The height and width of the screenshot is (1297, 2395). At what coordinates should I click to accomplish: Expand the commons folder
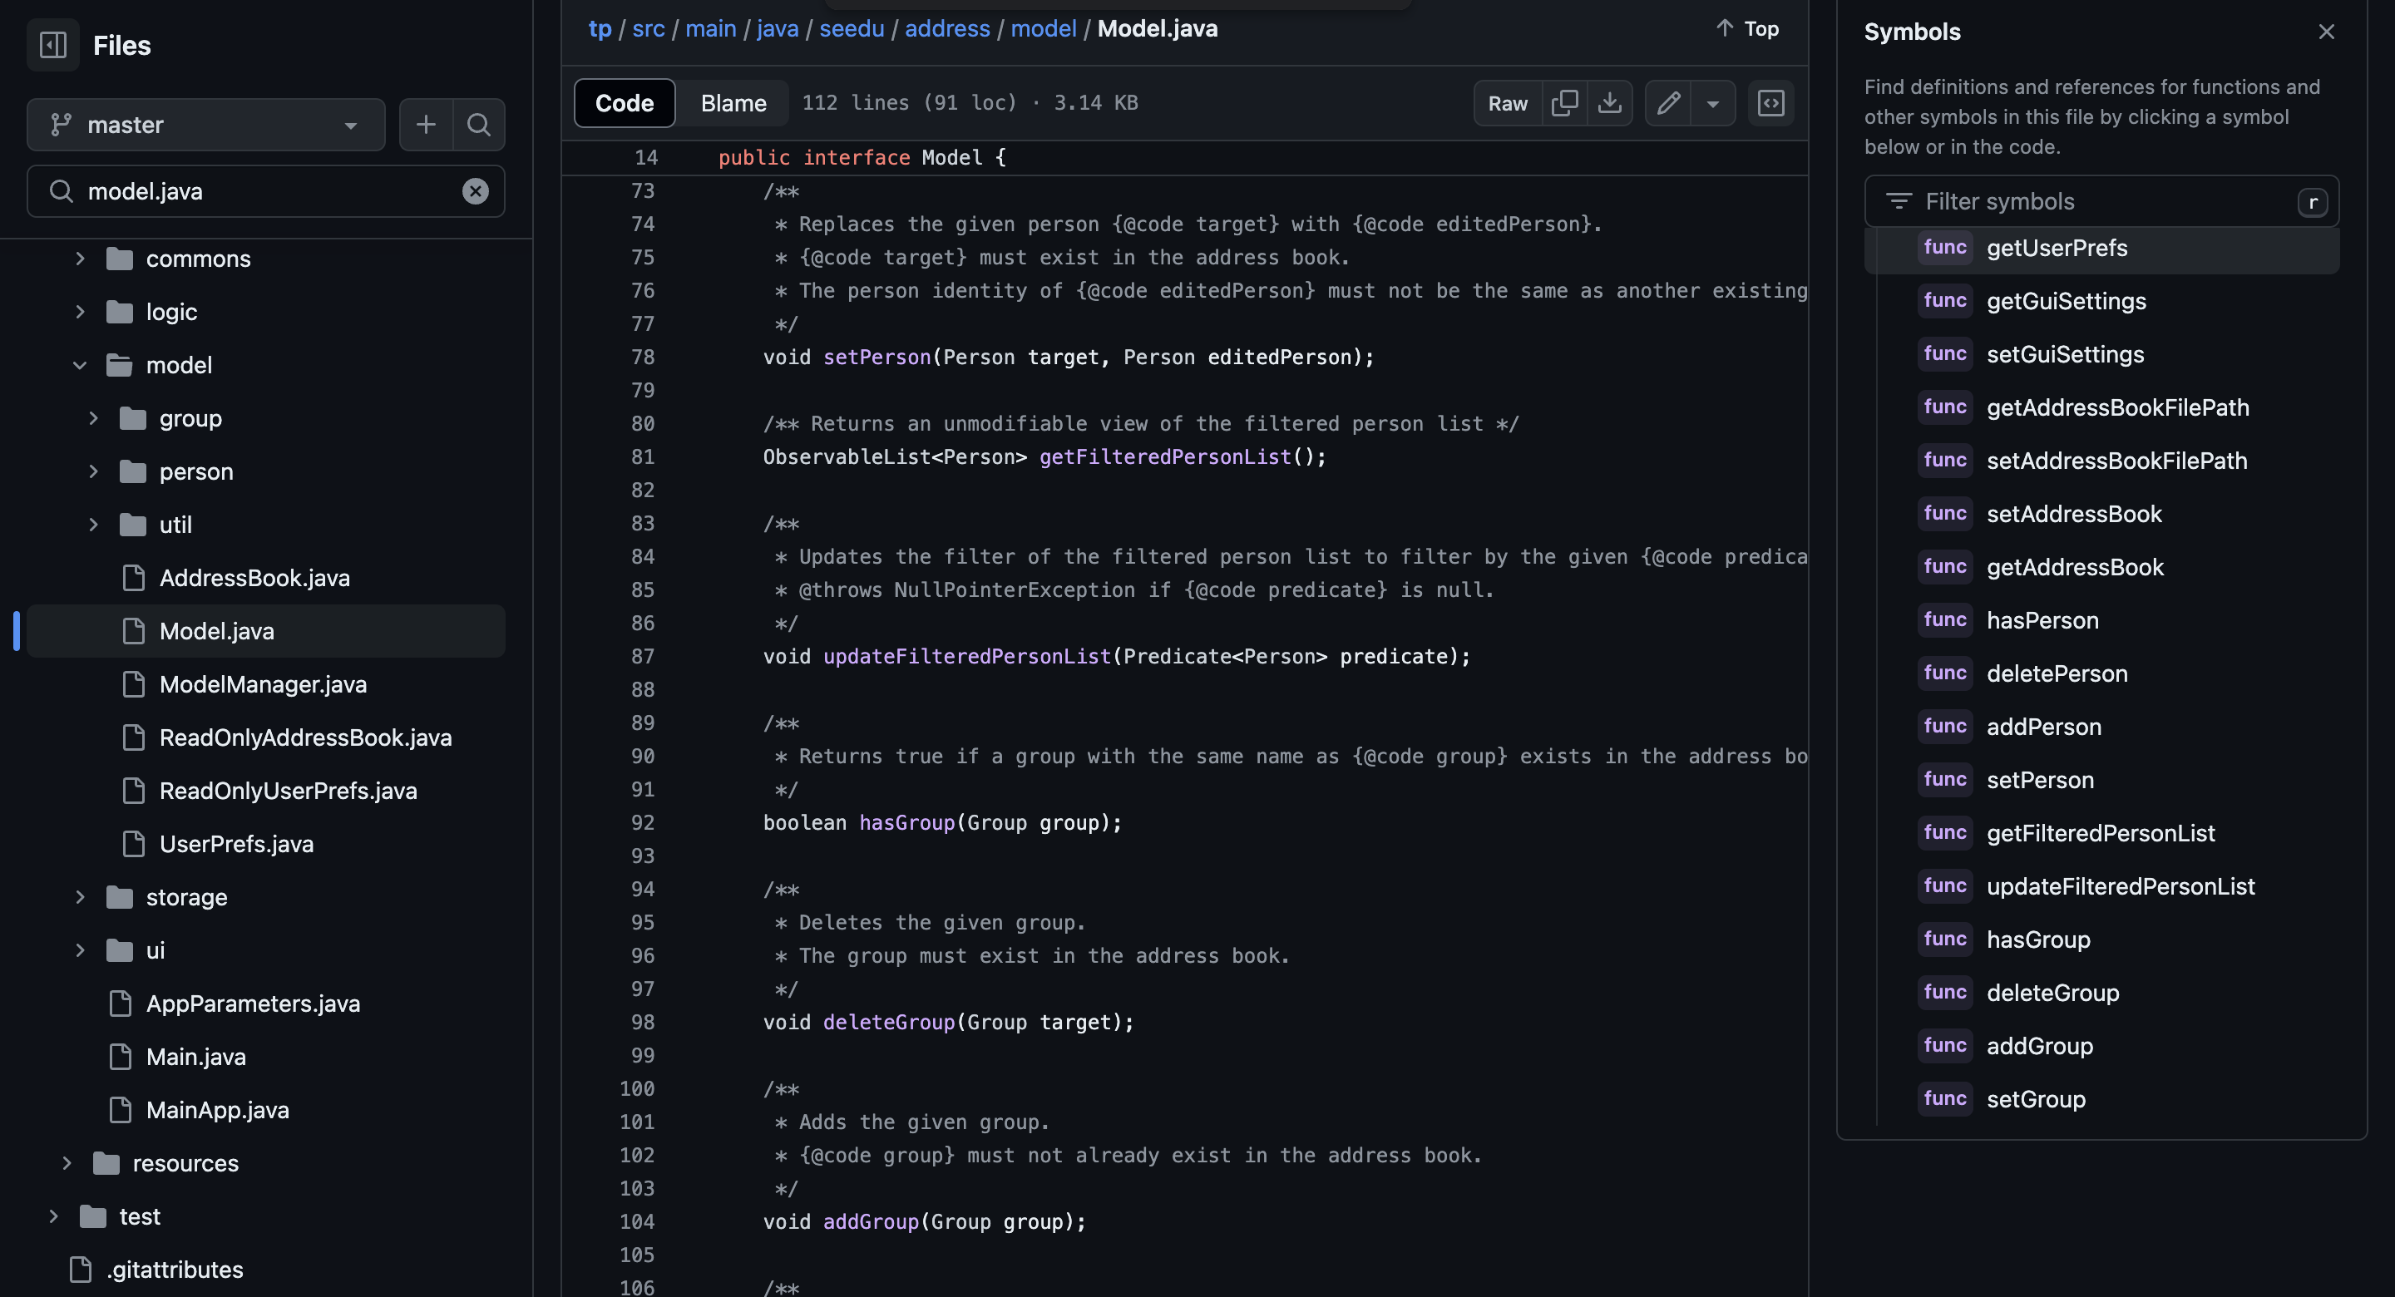(80, 259)
